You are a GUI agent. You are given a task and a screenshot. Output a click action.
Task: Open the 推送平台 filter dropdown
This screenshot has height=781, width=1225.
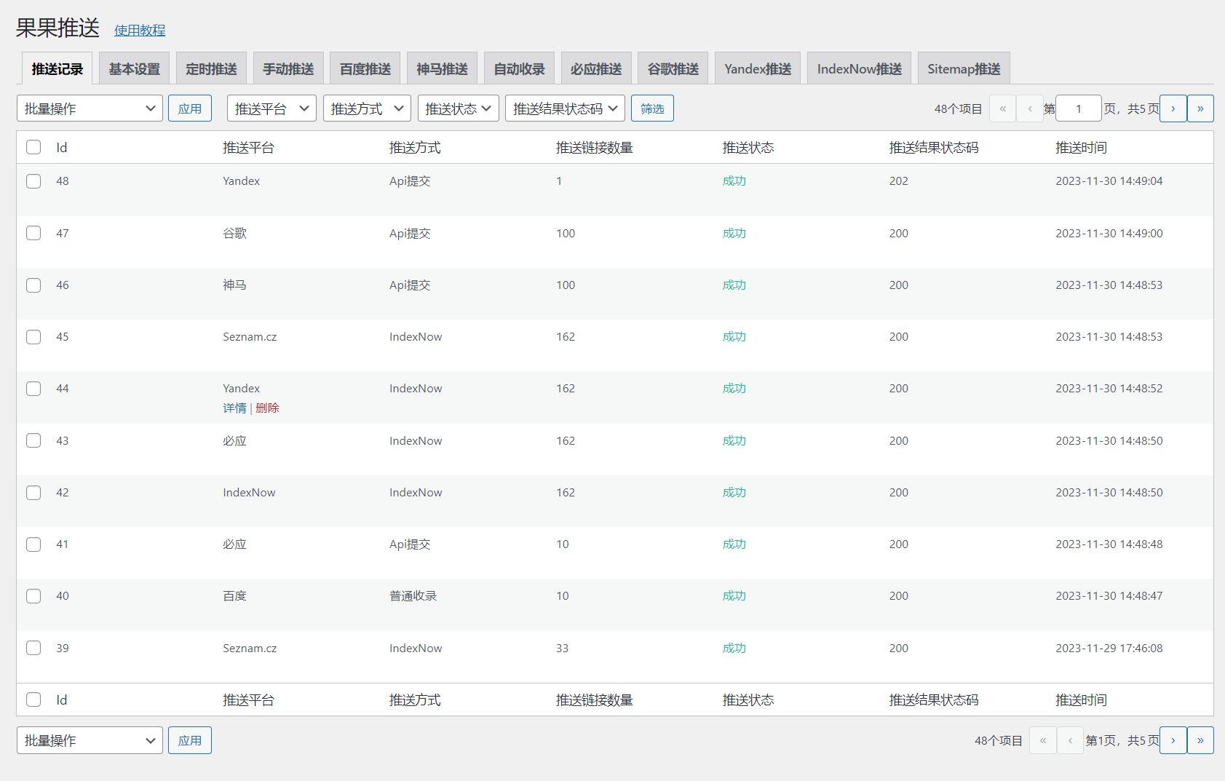pos(271,108)
